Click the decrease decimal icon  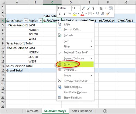103,14
